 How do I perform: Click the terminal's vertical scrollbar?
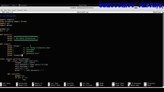(163, 49)
